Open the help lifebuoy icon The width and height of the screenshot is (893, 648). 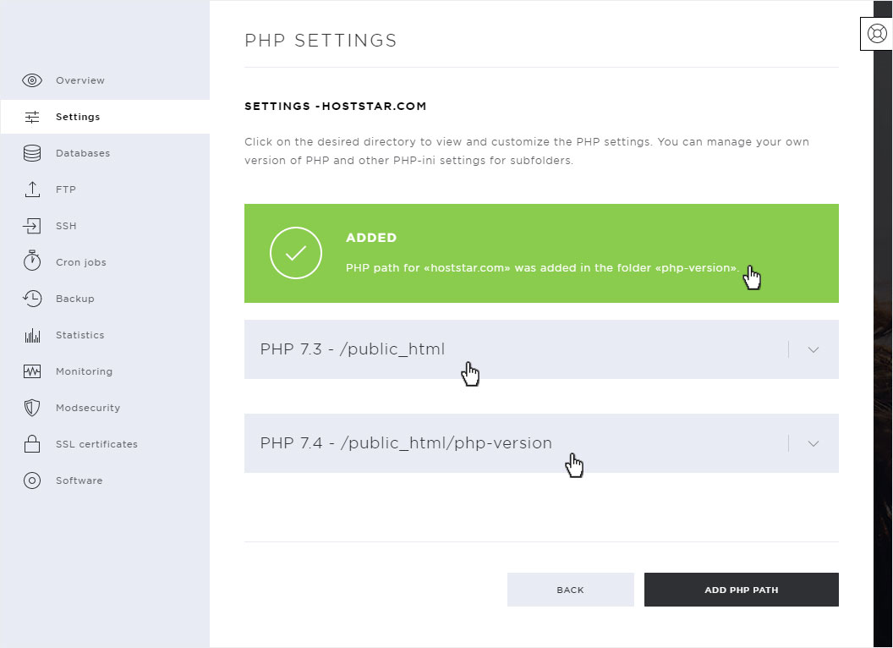pyautogui.click(x=876, y=34)
